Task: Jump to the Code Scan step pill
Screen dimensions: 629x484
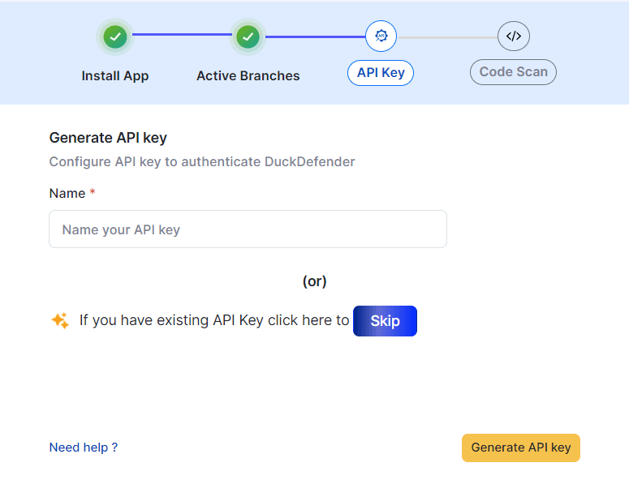Action: (513, 71)
